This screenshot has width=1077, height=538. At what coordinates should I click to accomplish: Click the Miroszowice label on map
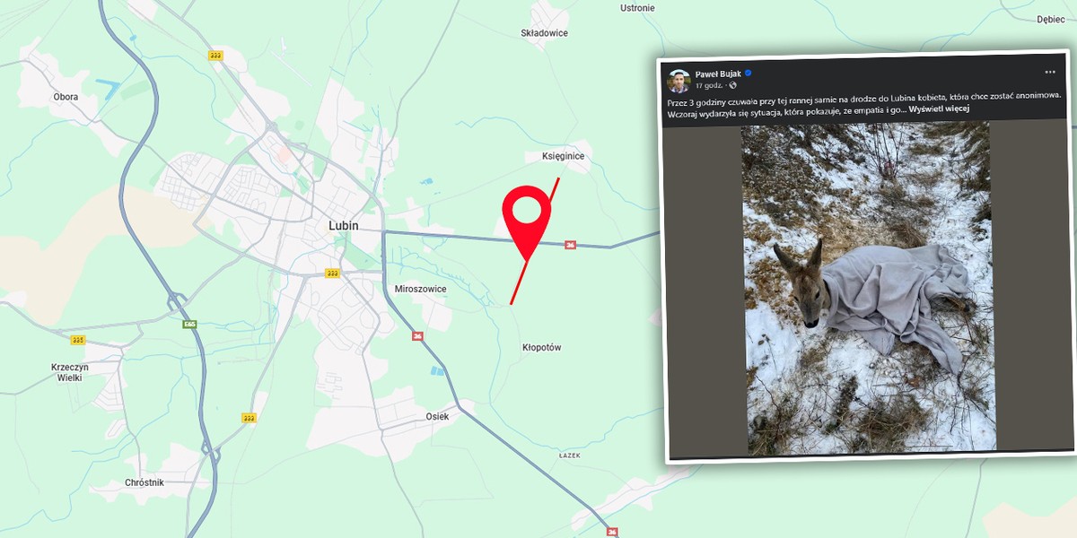(x=420, y=289)
